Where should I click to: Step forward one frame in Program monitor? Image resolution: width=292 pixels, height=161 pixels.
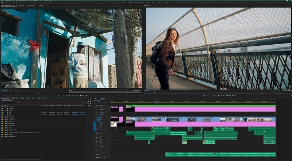tap(221, 95)
